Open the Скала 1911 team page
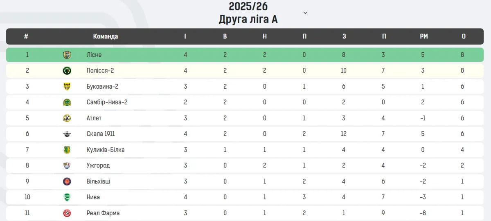 (101, 134)
